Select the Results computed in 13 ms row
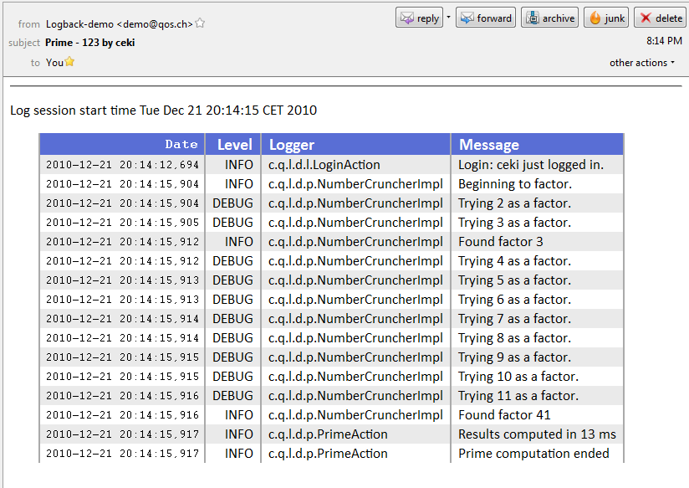This screenshot has width=689, height=488. coord(332,434)
